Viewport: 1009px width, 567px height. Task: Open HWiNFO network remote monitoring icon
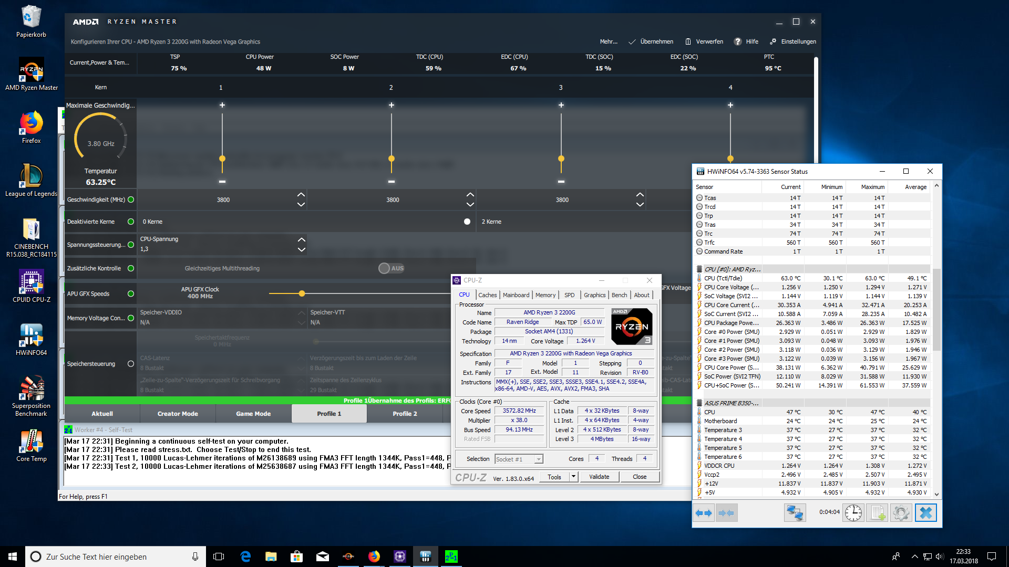pyautogui.click(x=795, y=513)
